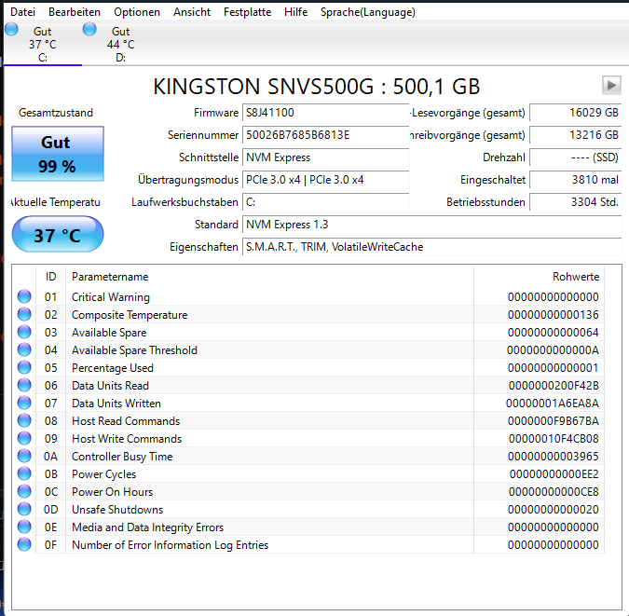This screenshot has height=616, width=629.
Task: Click the total writes value 13216 GB
Action: (576, 135)
